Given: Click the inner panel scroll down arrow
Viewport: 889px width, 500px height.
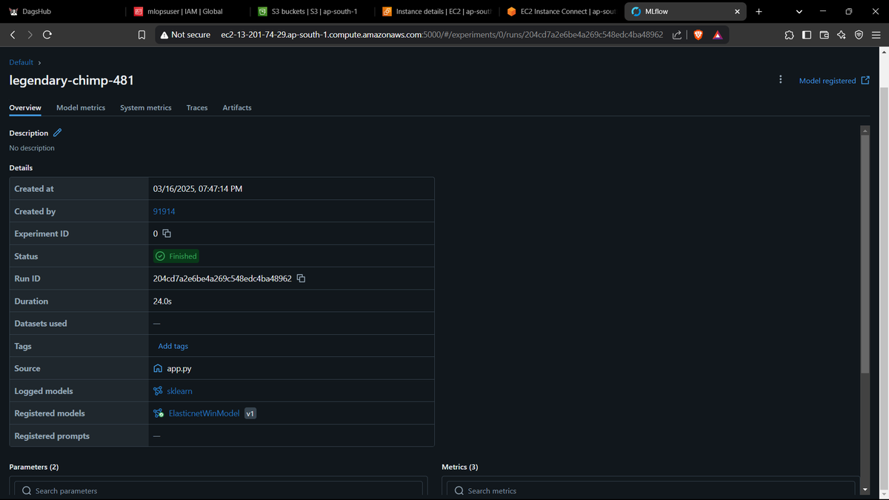Looking at the screenshot, I should [x=865, y=490].
